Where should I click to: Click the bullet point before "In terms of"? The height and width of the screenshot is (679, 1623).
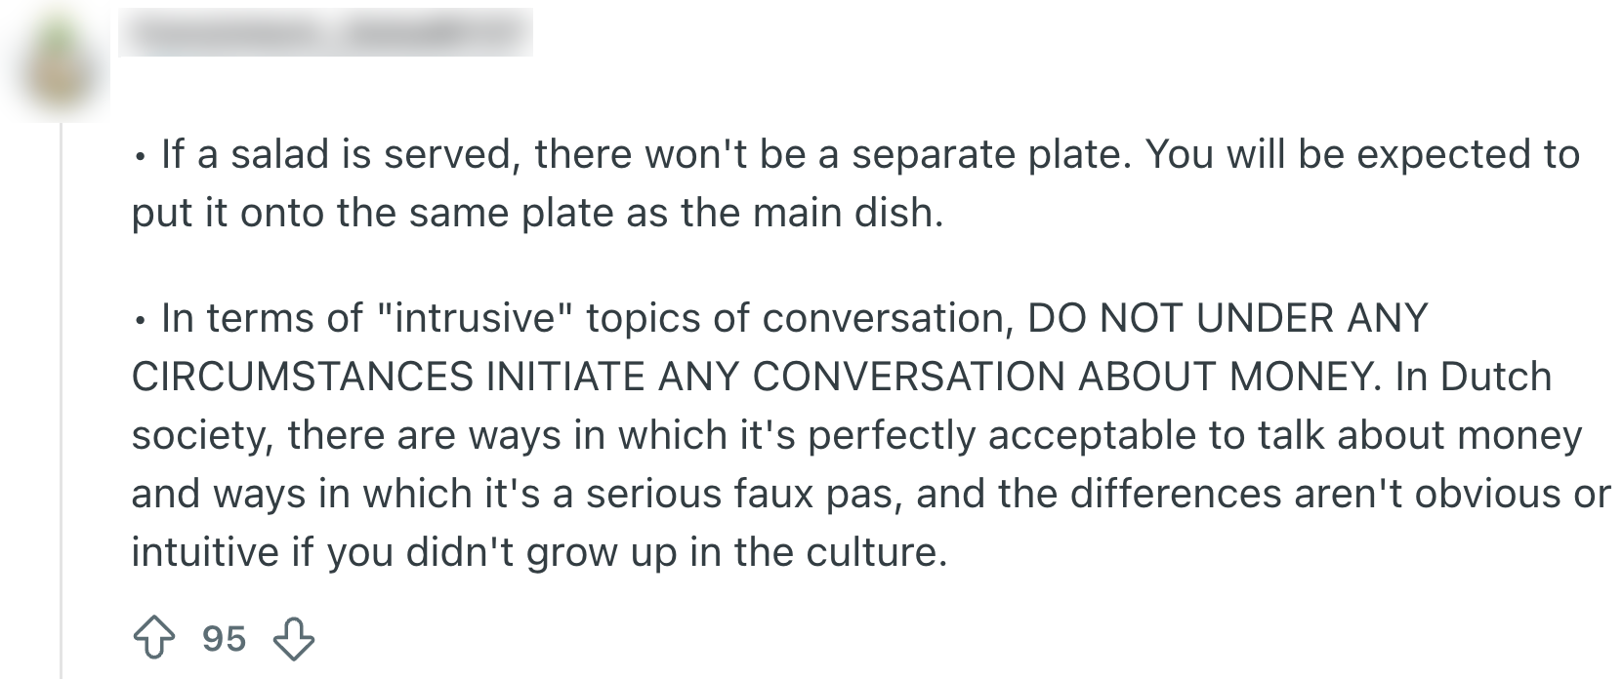coord(143,320)
